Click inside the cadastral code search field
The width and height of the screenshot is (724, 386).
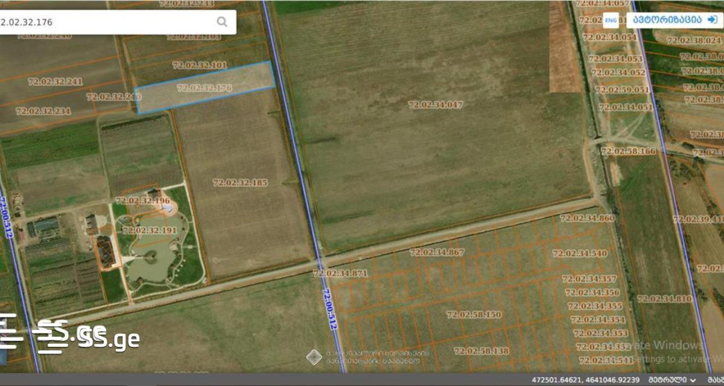coord(109,22)
